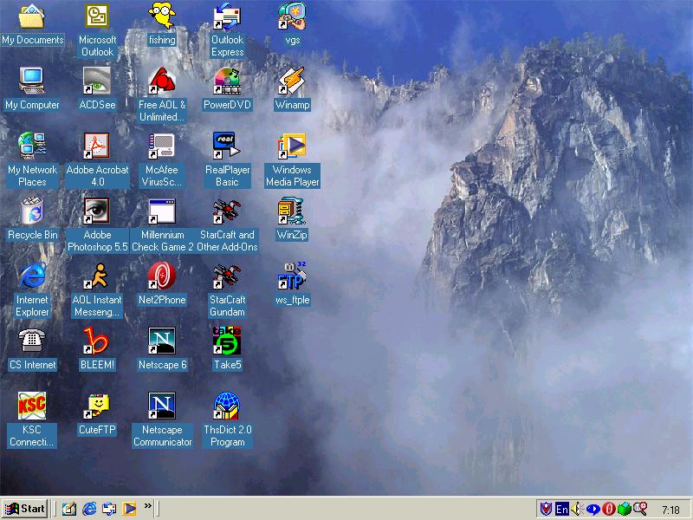
Task: Select the Windows Media Player desktop shortcut
Action: [292, 146]
